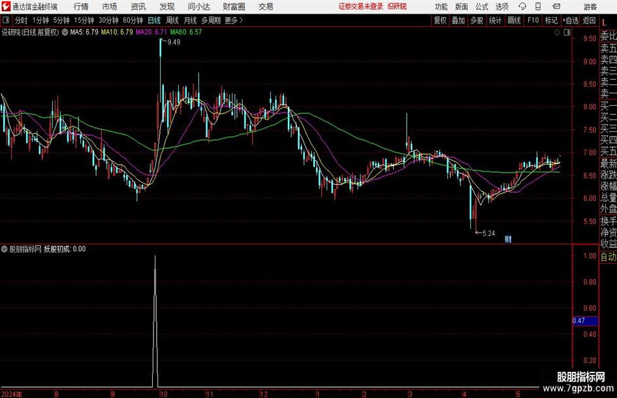617x398 pixels.
Task: Open the 市场 menu
Action: point(110,7)
